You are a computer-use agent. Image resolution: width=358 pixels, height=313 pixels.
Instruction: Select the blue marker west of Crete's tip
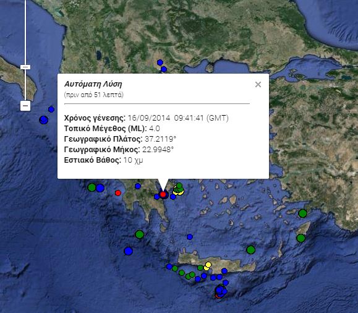(169, 267)
